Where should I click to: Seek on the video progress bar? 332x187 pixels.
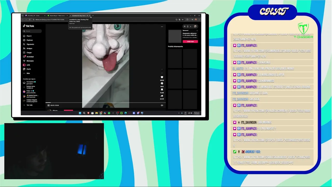click(x=106, y=103)
